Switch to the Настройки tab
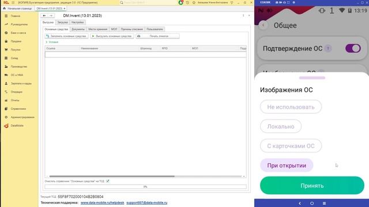369x207 pixels. 77,22
